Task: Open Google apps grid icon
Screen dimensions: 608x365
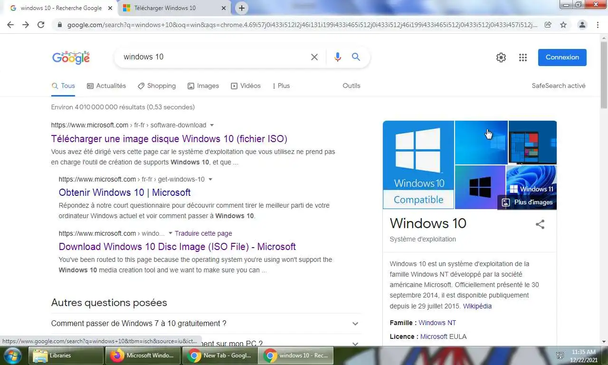Action: pyautogui.click(x=523, y=58)
